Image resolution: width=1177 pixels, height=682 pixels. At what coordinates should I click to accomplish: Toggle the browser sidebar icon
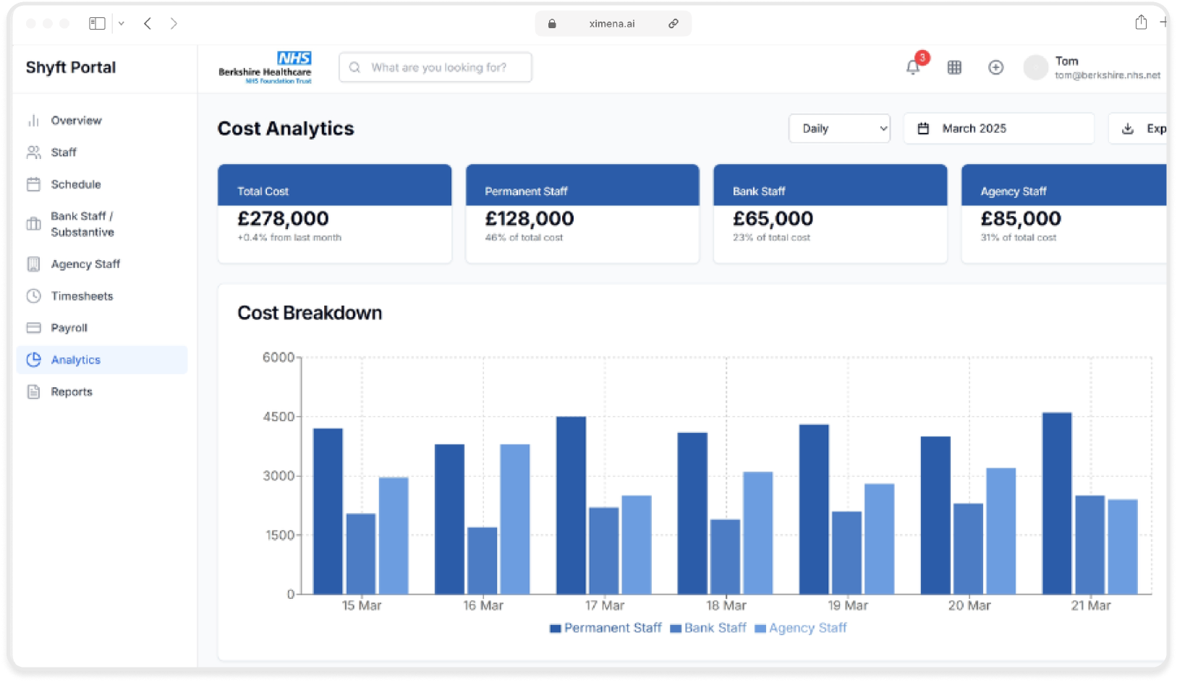point(97,24)
